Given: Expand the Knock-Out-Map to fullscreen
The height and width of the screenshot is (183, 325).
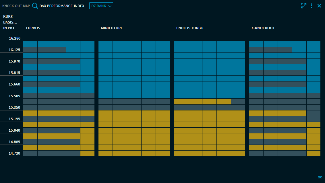Looking at the screenshot, I should point(303,6).
